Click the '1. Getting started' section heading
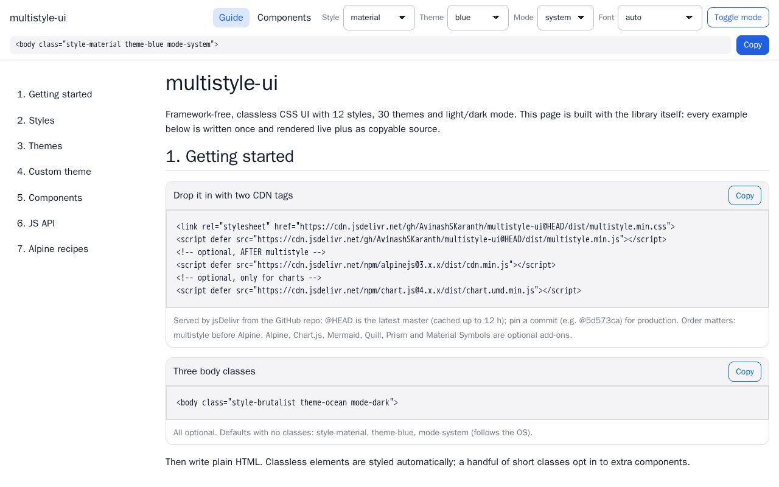The width and height of the screenshot is (779, 487). 229,156
